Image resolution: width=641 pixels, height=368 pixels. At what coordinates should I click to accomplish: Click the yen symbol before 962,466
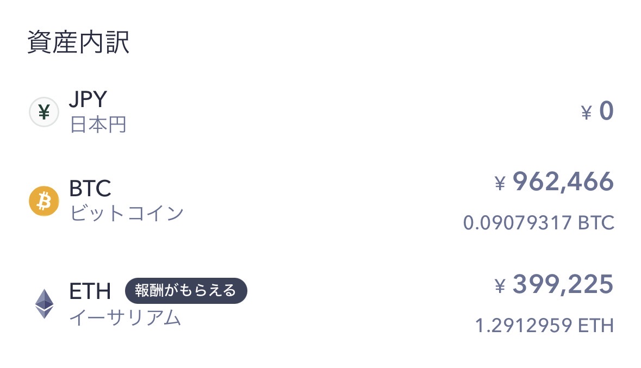click(500, 184)
